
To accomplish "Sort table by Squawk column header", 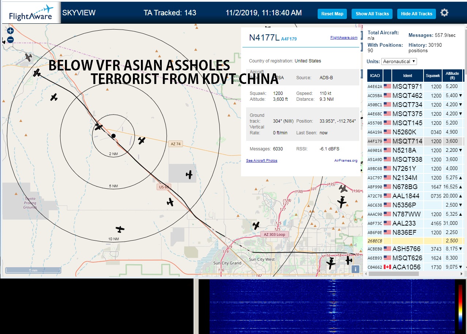I will (433, 76).
